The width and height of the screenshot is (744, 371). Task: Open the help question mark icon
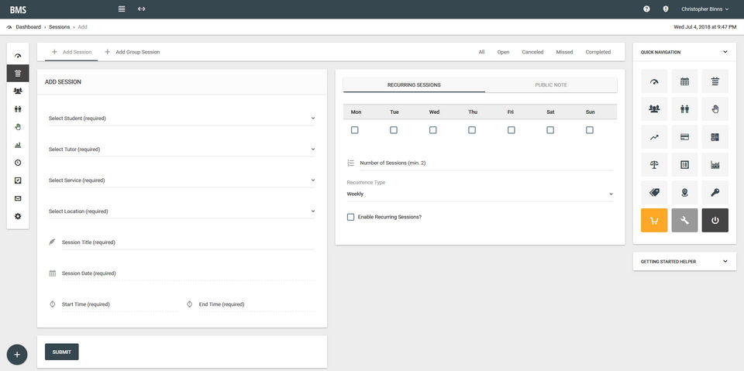click(x=646, y=9)
